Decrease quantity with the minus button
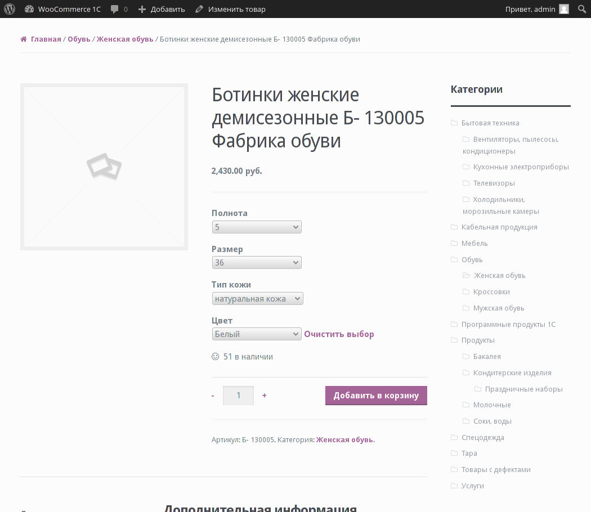 point(213,396)
